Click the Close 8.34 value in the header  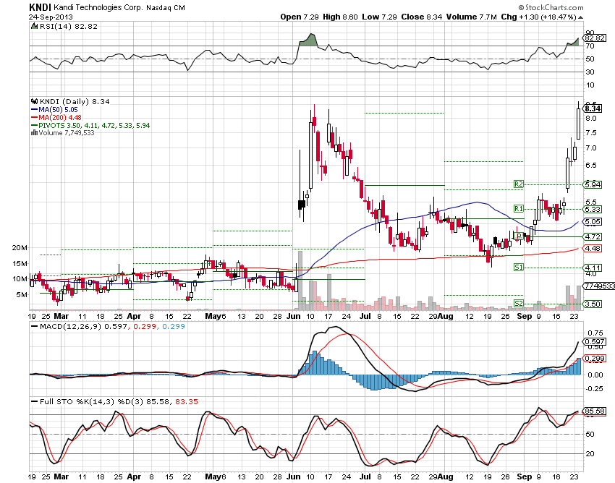coord(421,17)
